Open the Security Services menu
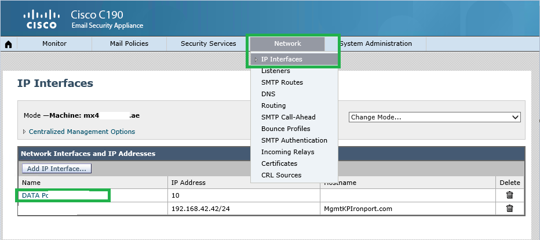The width and height of the screenshot is (540, 240). click(209, 43)
